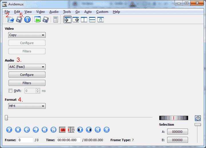The width and height of the screenshot is (206, 148).
Task: Click the vertical volume slider handle
Action: [x=198, y=125]
